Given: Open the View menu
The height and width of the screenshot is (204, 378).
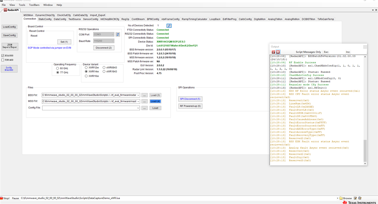Looking at the screenshot, I should click(12, 5).
